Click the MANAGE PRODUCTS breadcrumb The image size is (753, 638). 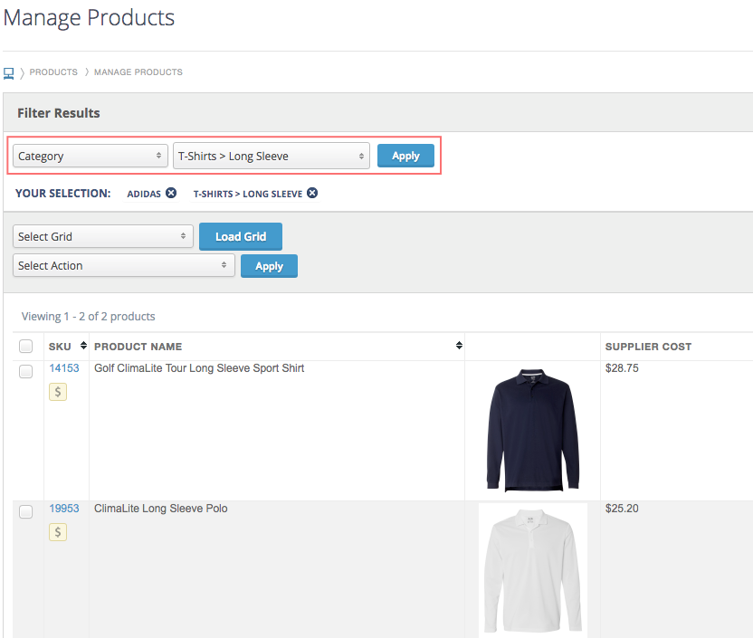click(138, 72)
